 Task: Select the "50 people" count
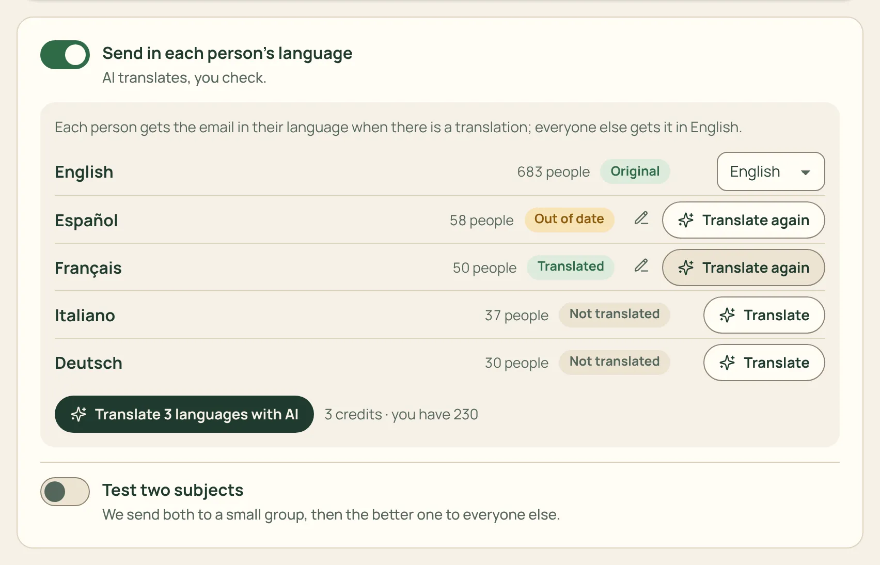click(x=484, y=268)
